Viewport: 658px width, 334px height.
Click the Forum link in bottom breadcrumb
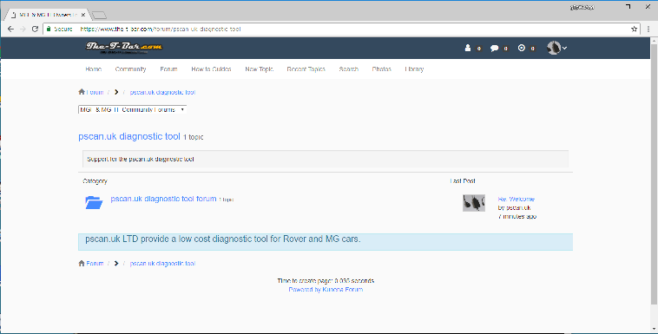(95, 264)
